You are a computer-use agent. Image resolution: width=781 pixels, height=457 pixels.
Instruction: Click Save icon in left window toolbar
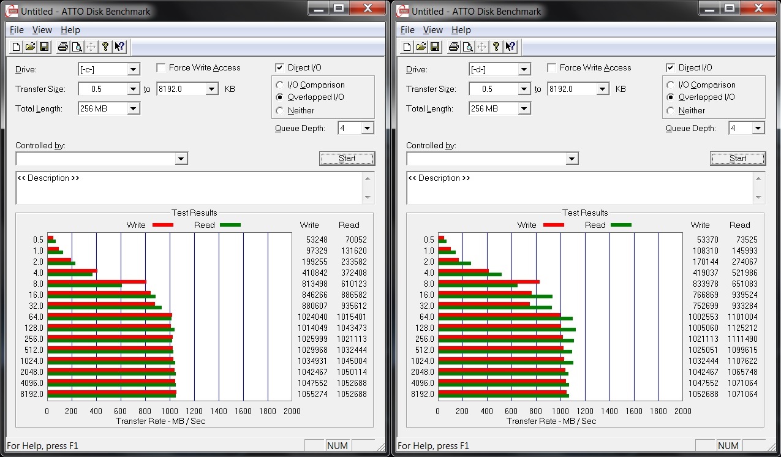[44, 47]
